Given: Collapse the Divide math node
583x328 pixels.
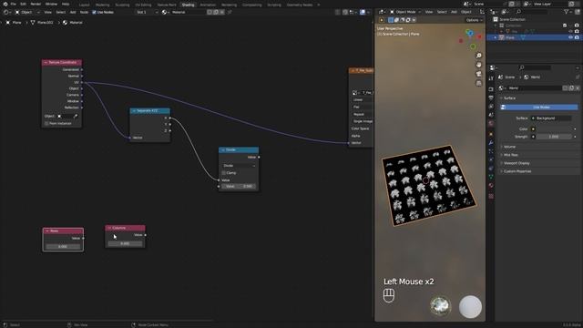Looking at the screenshot, I should pos(223,149).
